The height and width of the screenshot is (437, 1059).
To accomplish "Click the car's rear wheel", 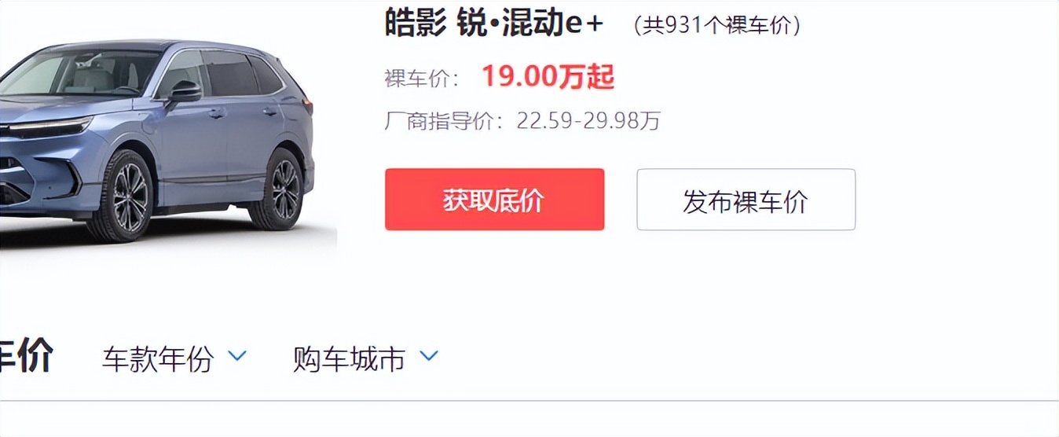I will 283,189.
